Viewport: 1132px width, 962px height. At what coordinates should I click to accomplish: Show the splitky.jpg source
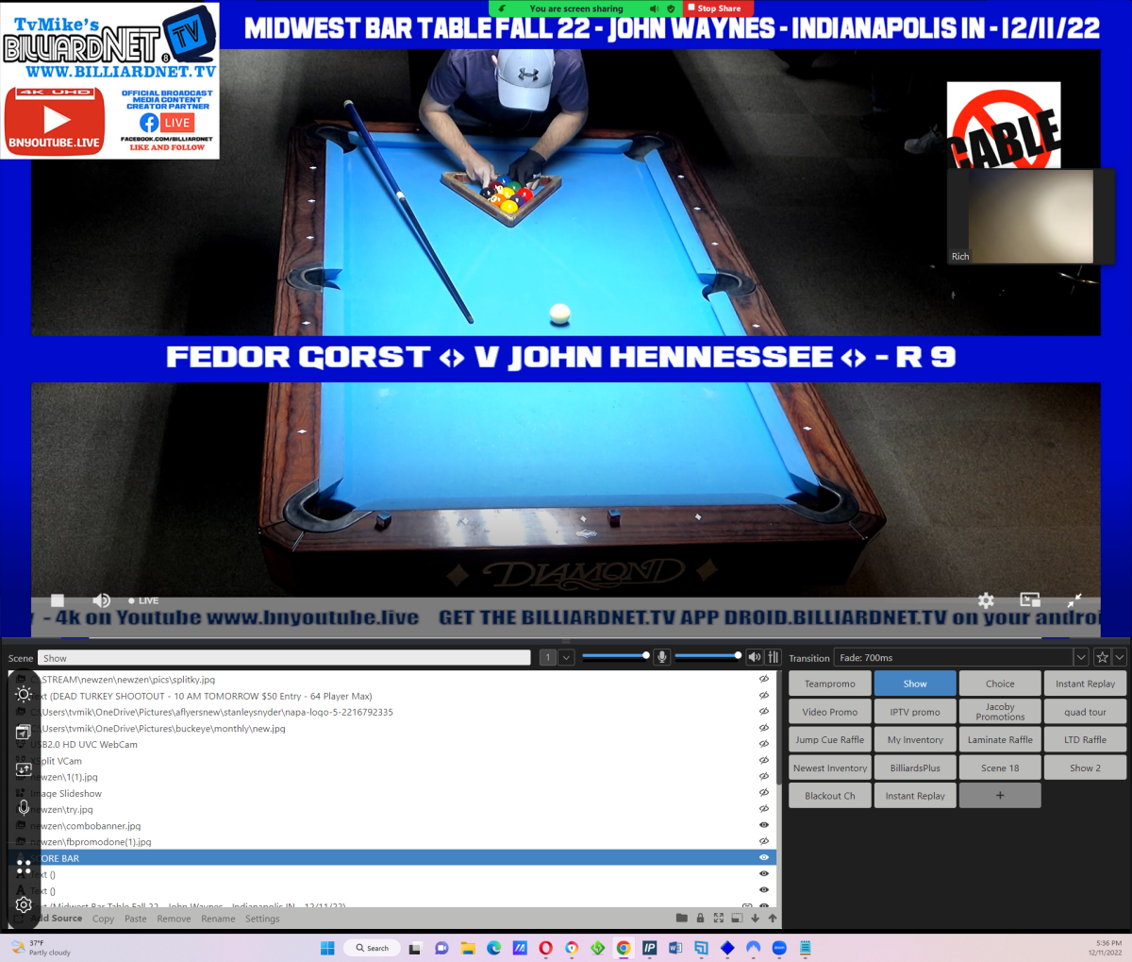pyautogui.click(x=764, y=679)
